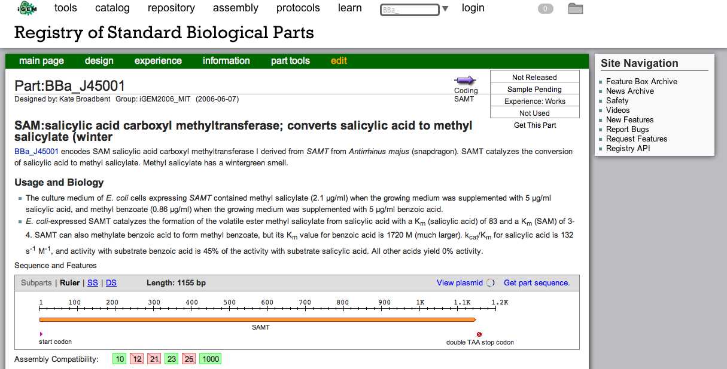
Task: Click the login link
Action: 473,8
